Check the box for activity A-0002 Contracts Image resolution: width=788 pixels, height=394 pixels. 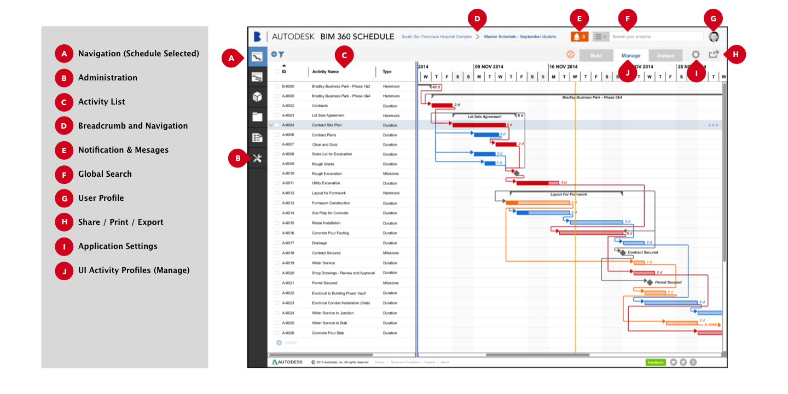tap(277, 106)
